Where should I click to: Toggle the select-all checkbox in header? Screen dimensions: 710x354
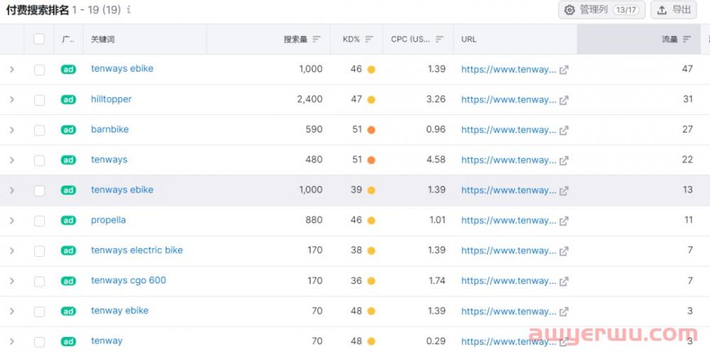39,39
